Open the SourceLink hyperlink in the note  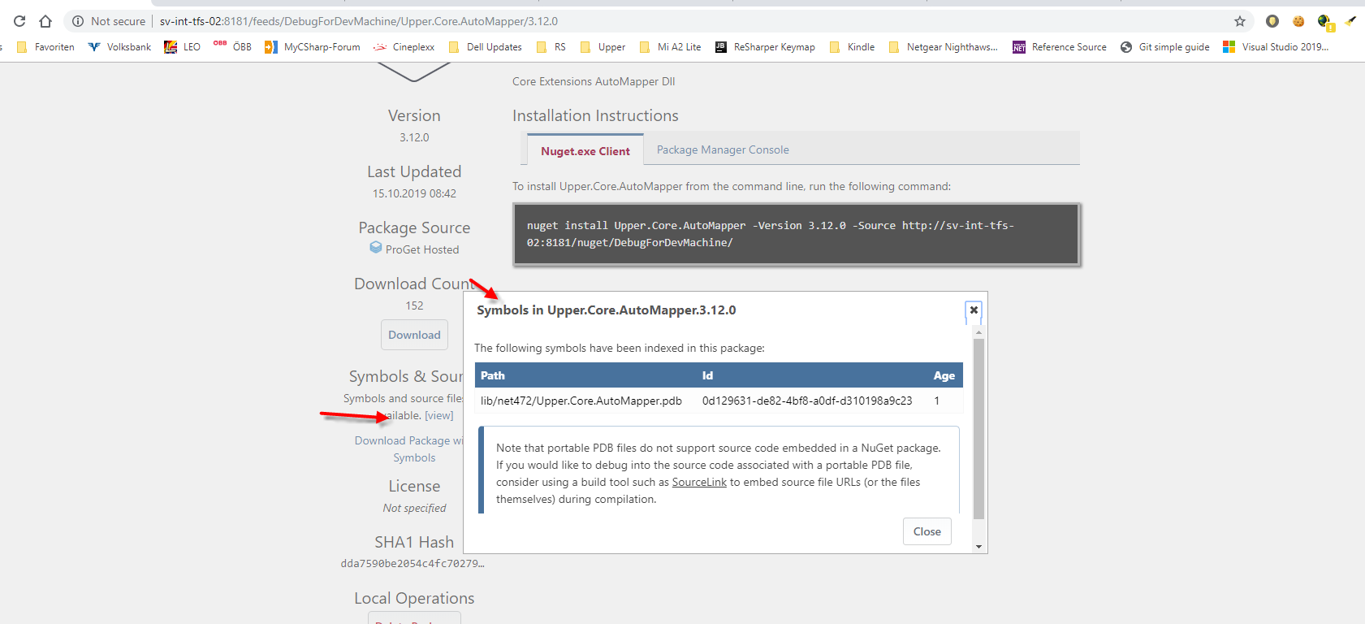pyautogui.click(x=699, y=482)
